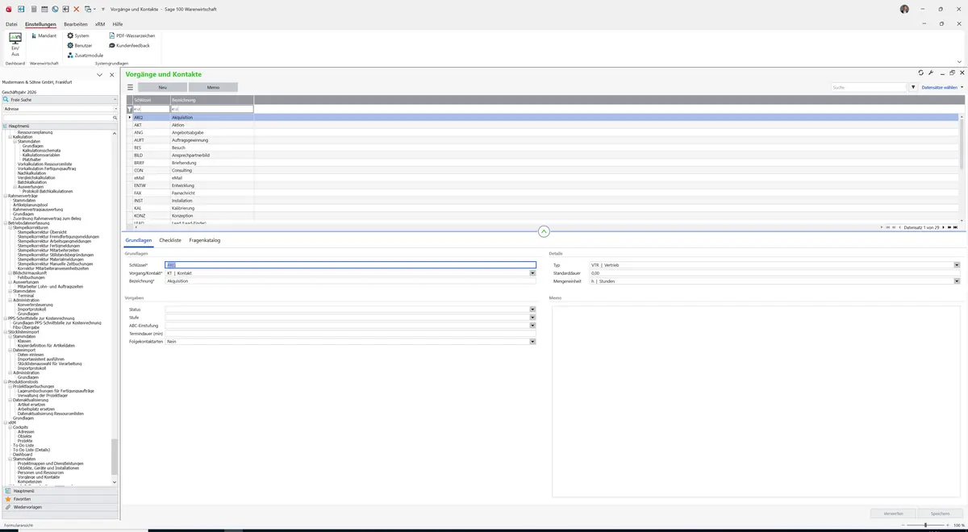Open the Mengeneinheit dropdown
968x532 pixels.
pyautogui.click(x=957, y=281)
